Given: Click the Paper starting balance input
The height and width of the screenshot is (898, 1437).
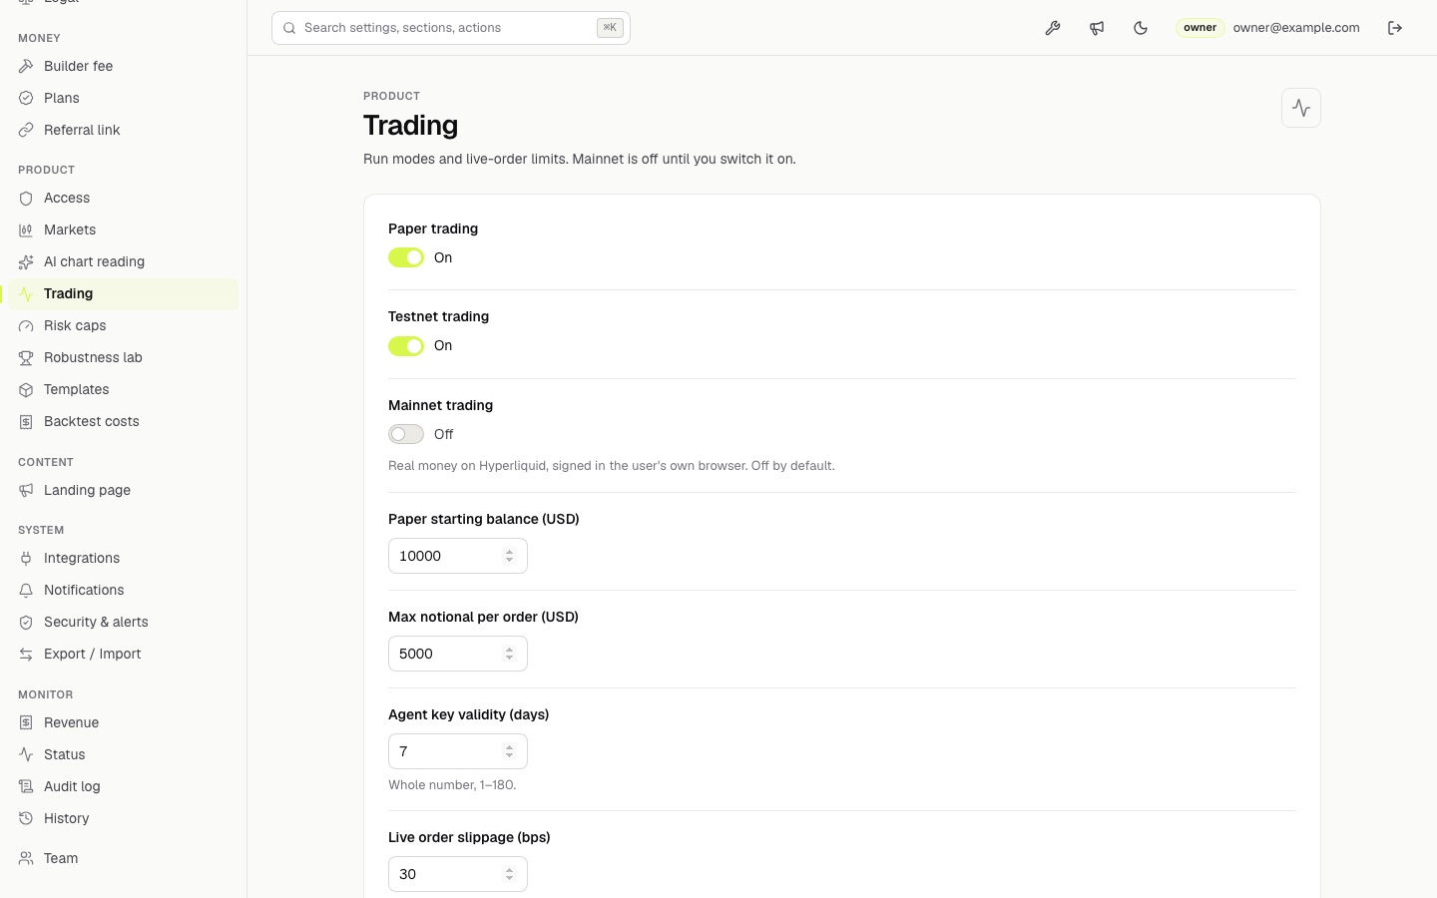Looking at the screenshot, I should [458, 556].
